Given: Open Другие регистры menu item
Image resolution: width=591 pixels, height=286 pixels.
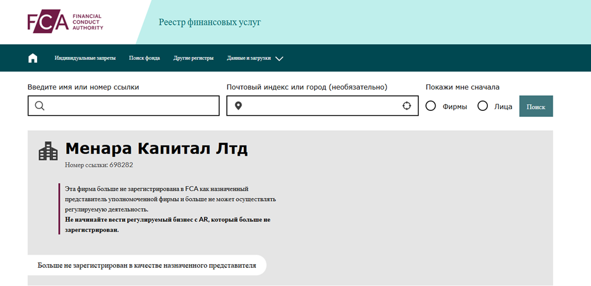Looking at the screenshot, I should [194, 58].
